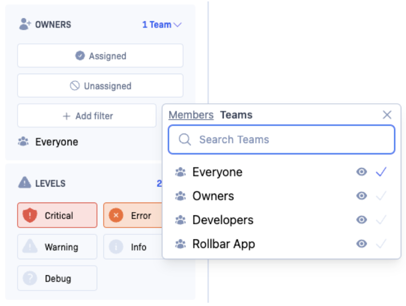
Task: Click the team icon beside Rollbar App
Action: [x=180, y=244]
